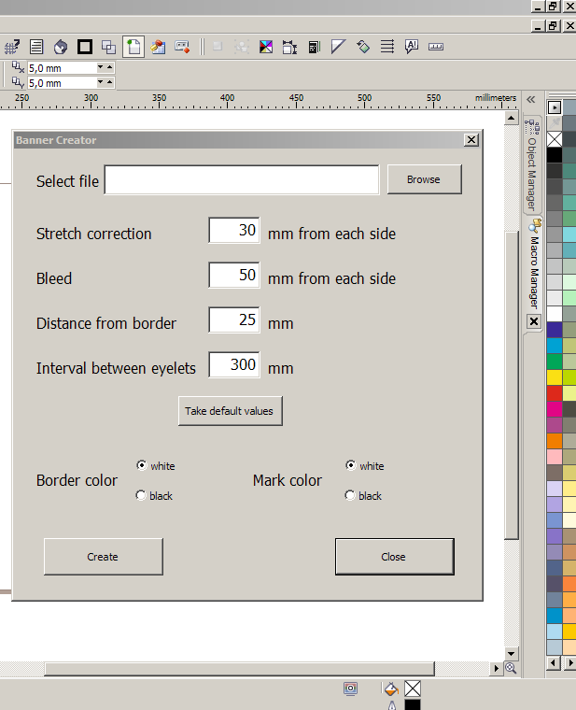
Task: Click the Distance from border value field
Action: tap(234, 319)
